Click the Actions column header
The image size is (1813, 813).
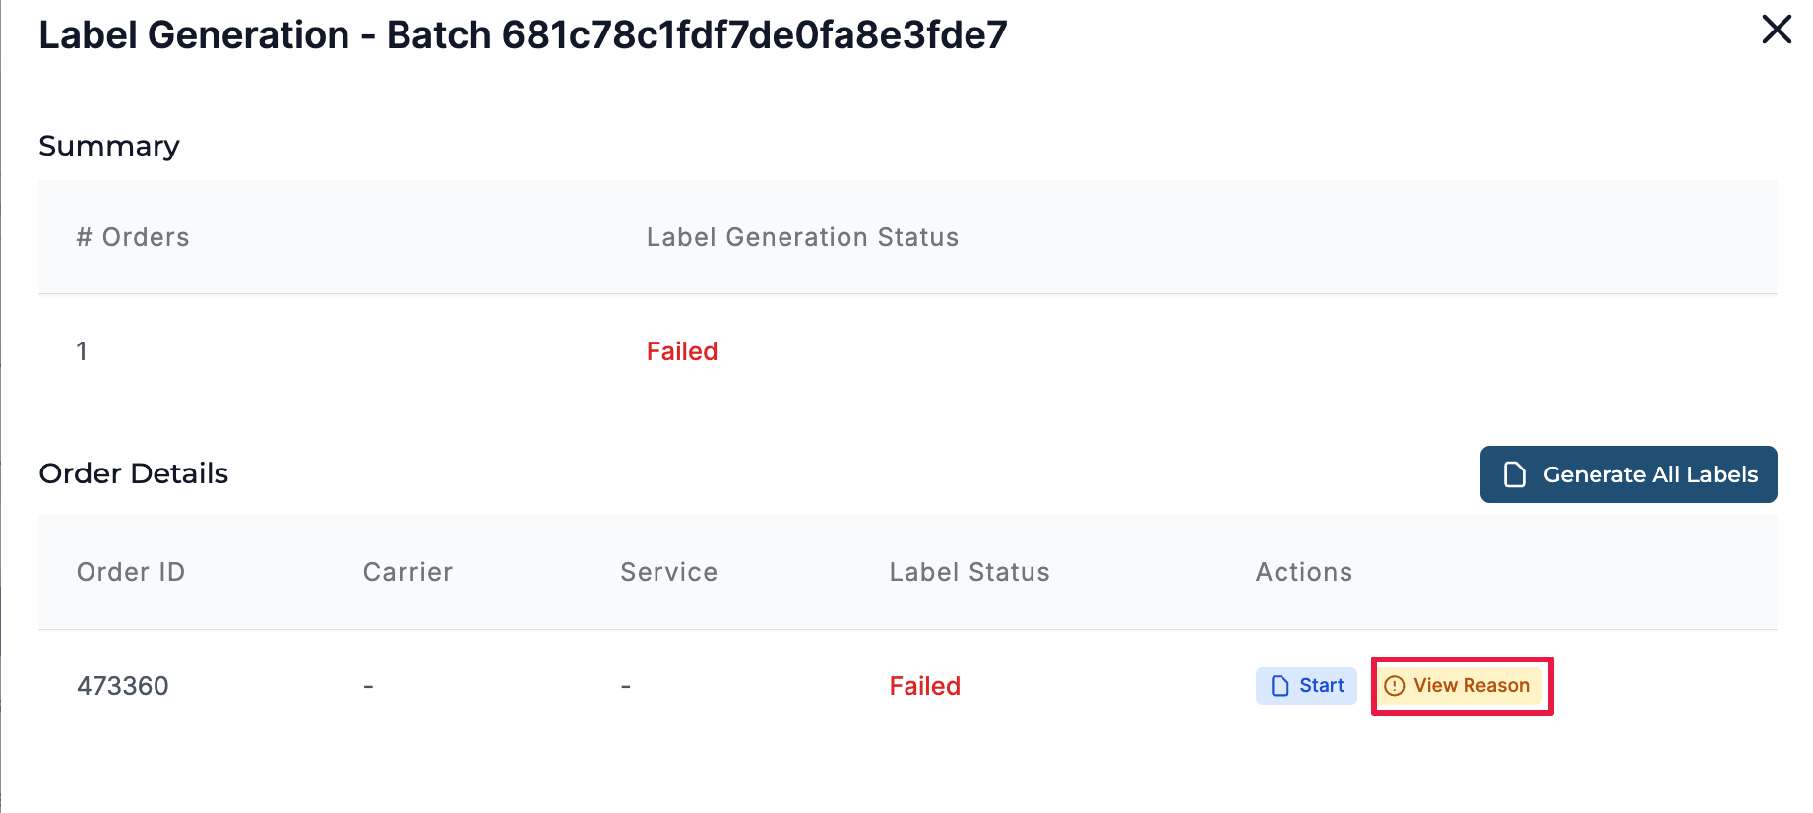[x=1303, y=572]
